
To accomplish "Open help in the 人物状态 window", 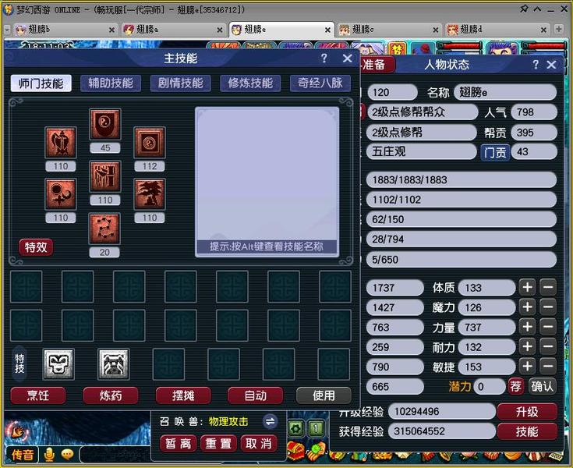I will point(536,65).
